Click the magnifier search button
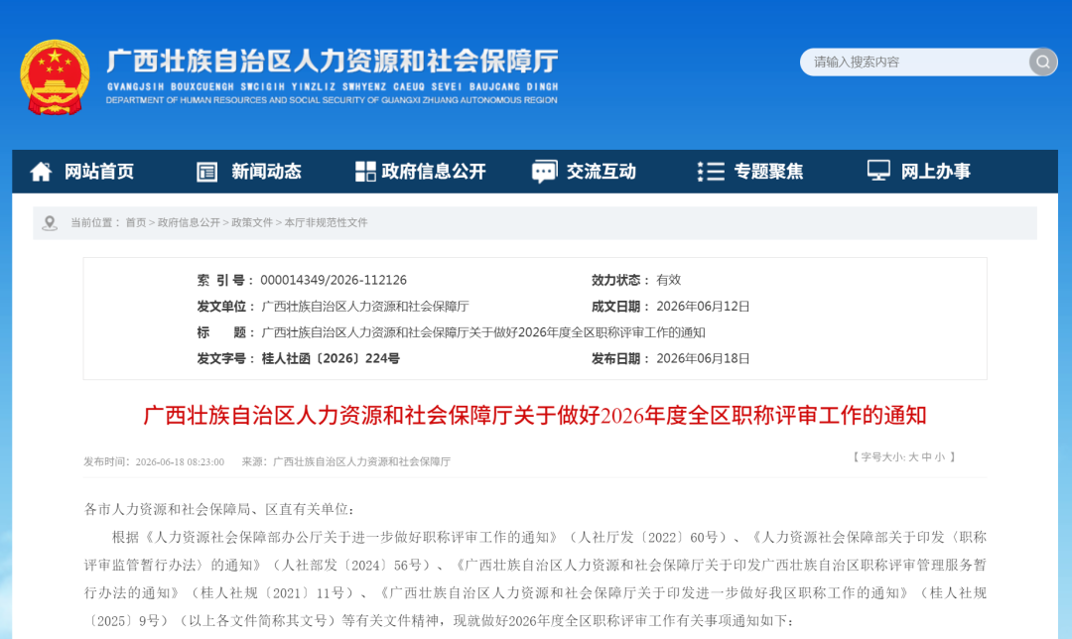Screen dimensions: 1072x639 [x=1042, y=63]
